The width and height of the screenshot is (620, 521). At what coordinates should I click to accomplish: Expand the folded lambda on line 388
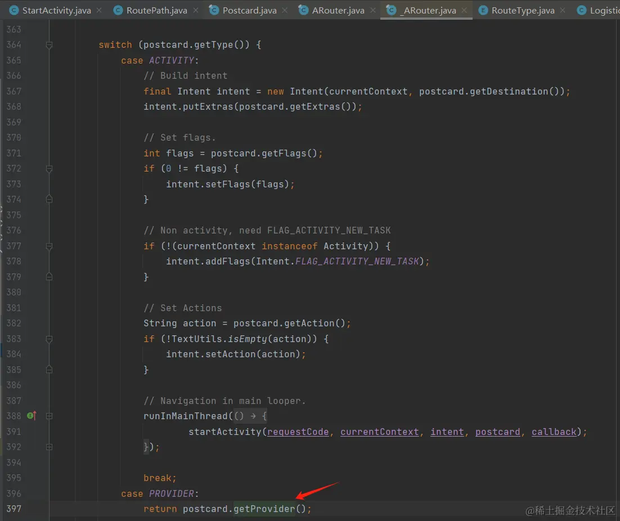49,416
